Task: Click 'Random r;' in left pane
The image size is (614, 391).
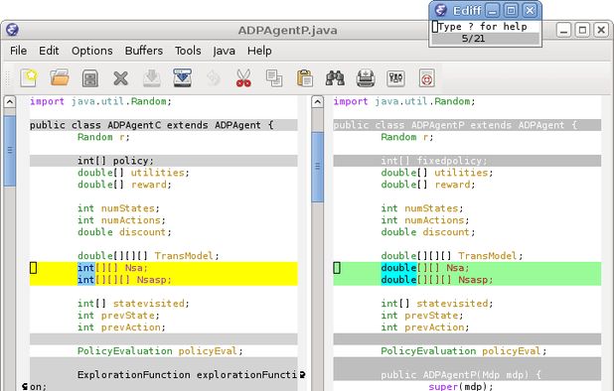Action: 103,137
